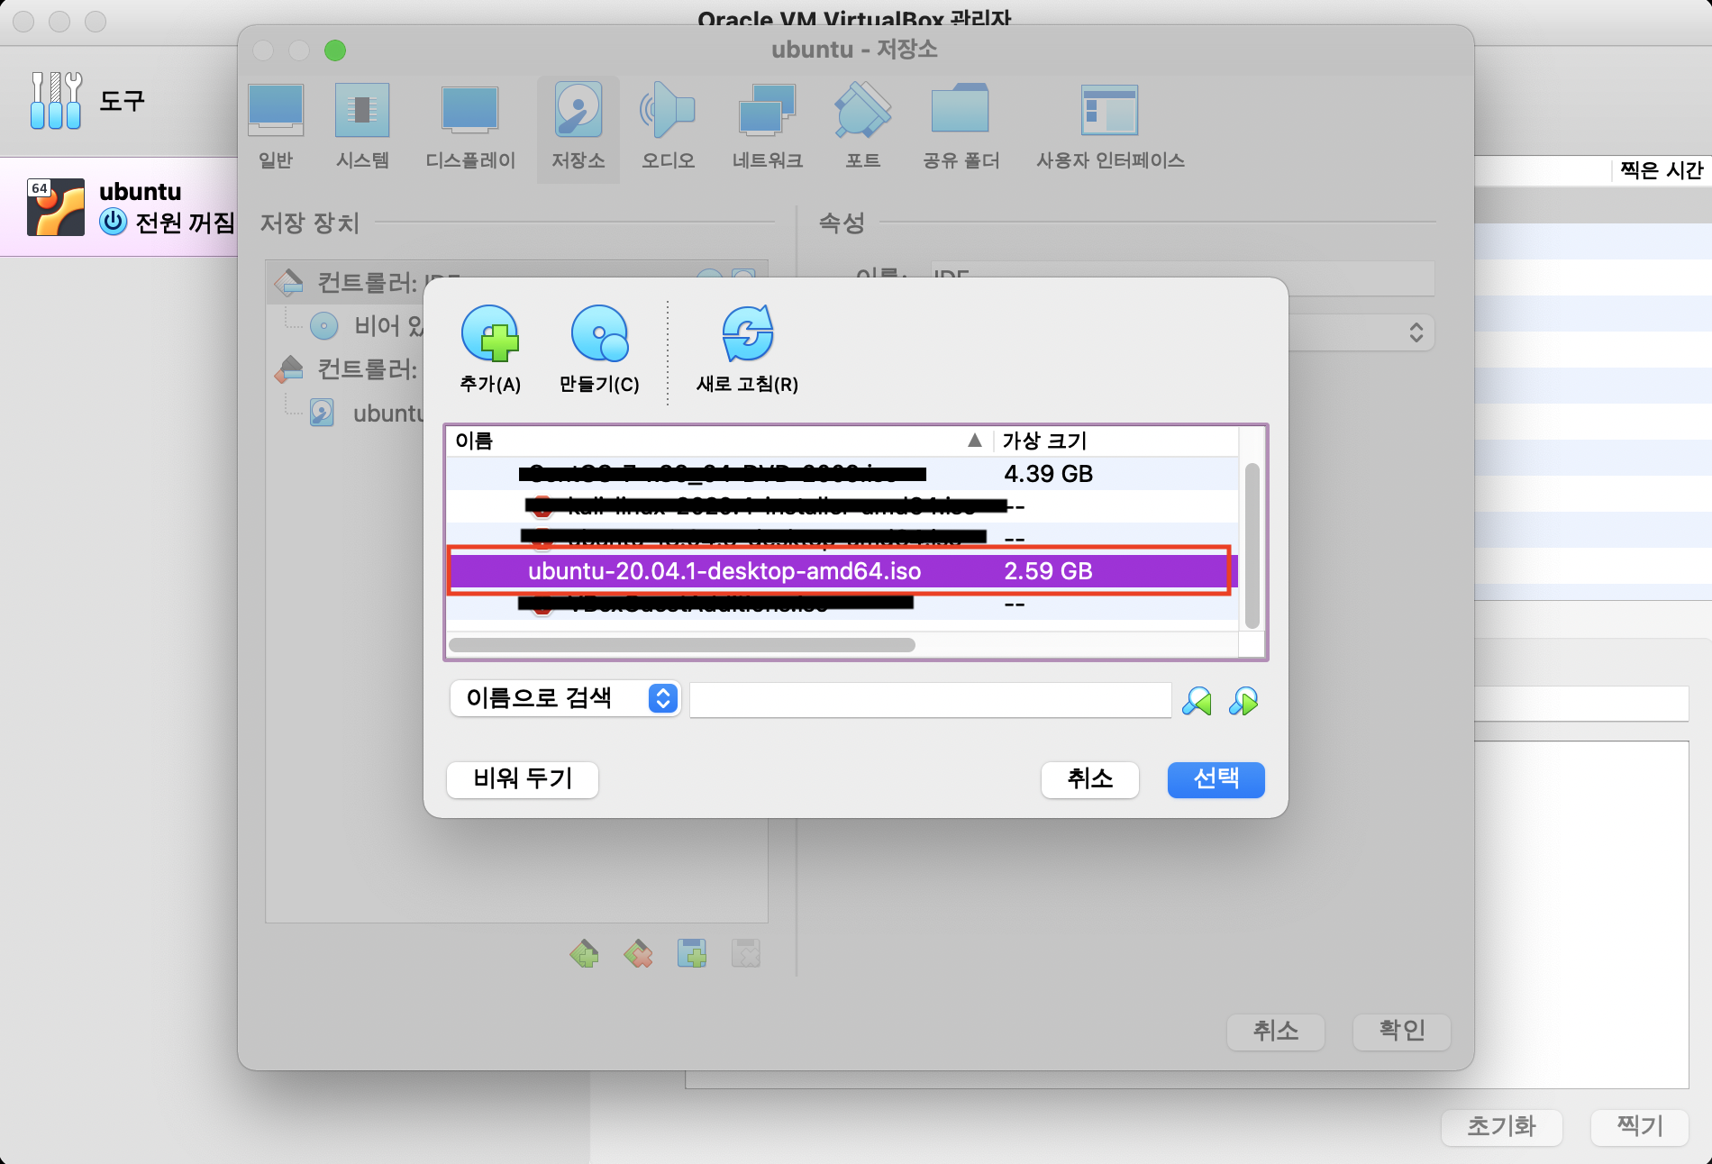Open the Network (네트워크) settings tab
The width and height of the screenshot is (1712, 1164).
click(767, 127)
